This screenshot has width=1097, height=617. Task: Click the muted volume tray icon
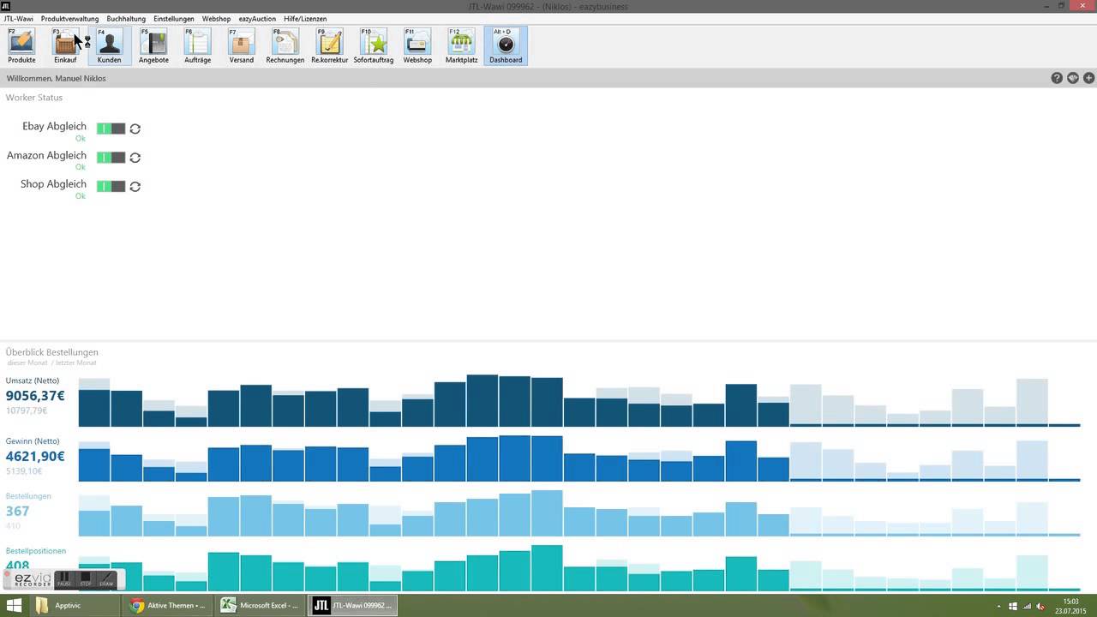[1040, 606]
